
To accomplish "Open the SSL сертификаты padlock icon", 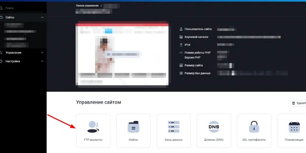I will point(254,127).
